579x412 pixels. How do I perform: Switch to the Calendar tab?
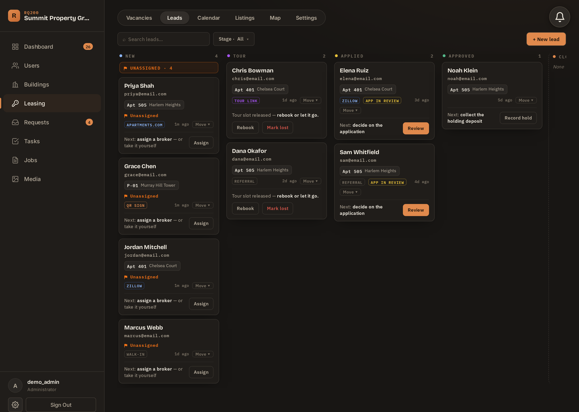coord(209,18)
